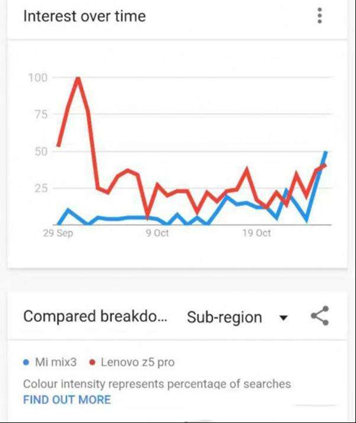Open the Sub-region dropdown arrow

coord(283,318)
